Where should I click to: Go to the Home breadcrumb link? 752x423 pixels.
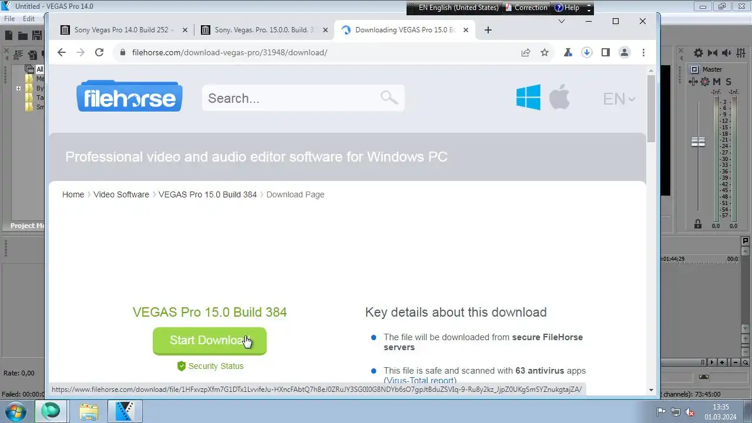(x=73, y=194)
